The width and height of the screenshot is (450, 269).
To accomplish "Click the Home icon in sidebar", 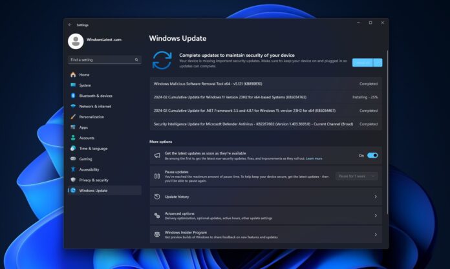I will [x=73, y=75].
